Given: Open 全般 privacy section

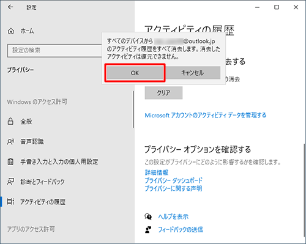Looking at the screenshot, I should (x=26, y=121).
